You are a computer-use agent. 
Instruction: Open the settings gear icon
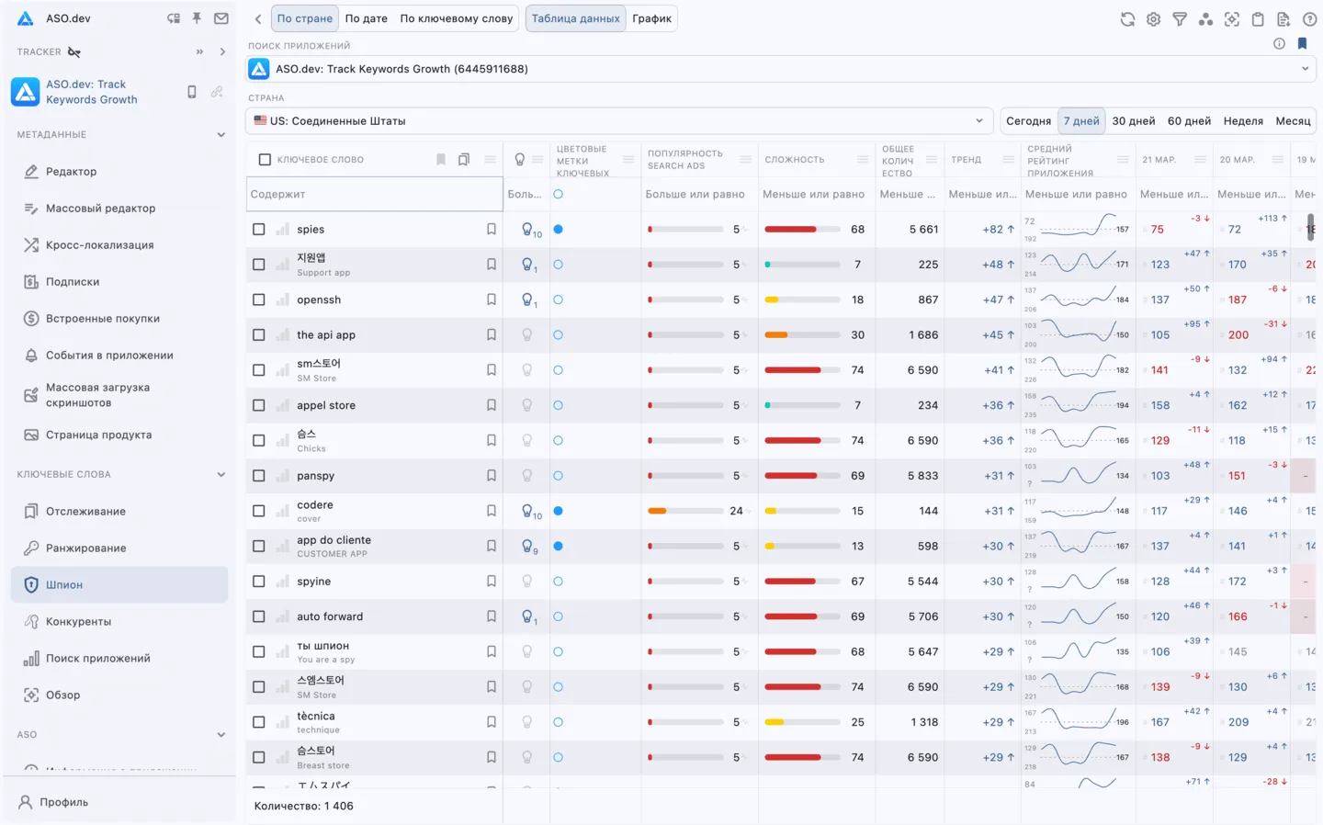click(1153, 19)
